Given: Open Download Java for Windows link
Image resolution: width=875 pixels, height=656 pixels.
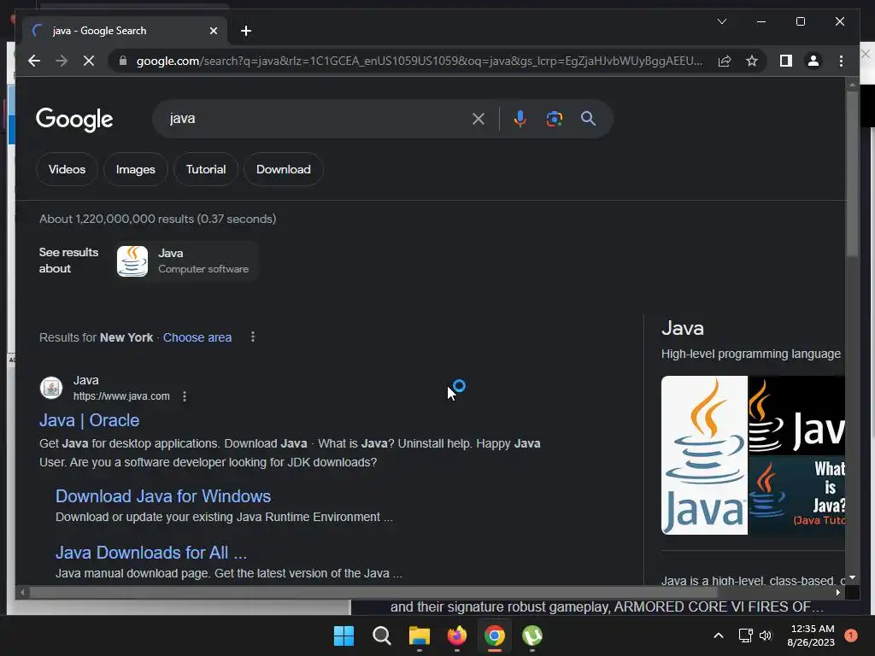Looking at the screenshot, I should [163, 496].
